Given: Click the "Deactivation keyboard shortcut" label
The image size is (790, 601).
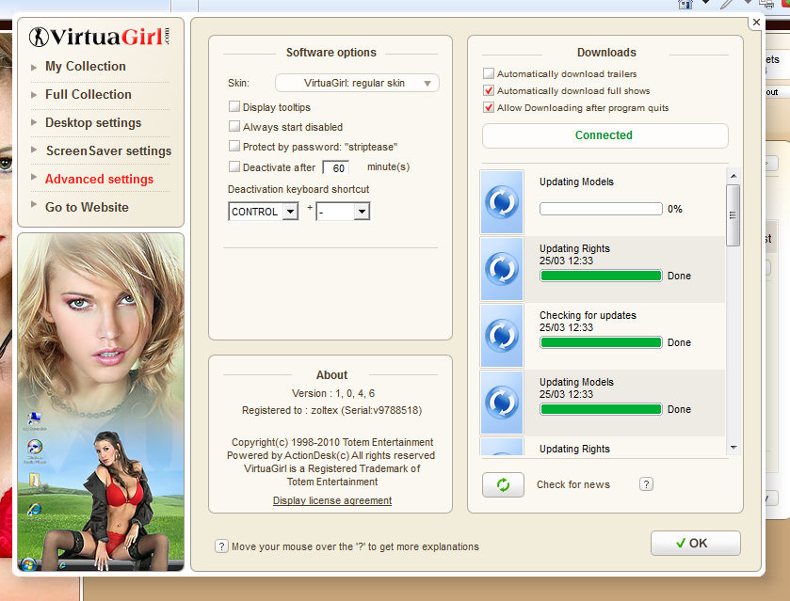Looking at the screenshot, I should [298, 189].
